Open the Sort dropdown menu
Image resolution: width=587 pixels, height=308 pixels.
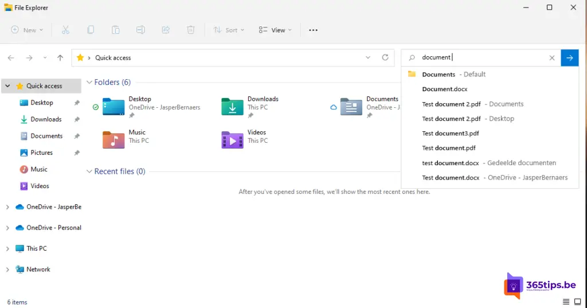[229, 30]
